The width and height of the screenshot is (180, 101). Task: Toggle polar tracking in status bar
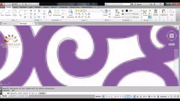tap(115, 97)
